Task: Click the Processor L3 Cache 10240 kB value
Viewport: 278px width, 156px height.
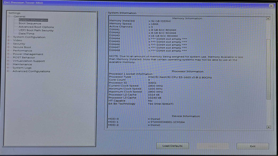Action: 155,98
